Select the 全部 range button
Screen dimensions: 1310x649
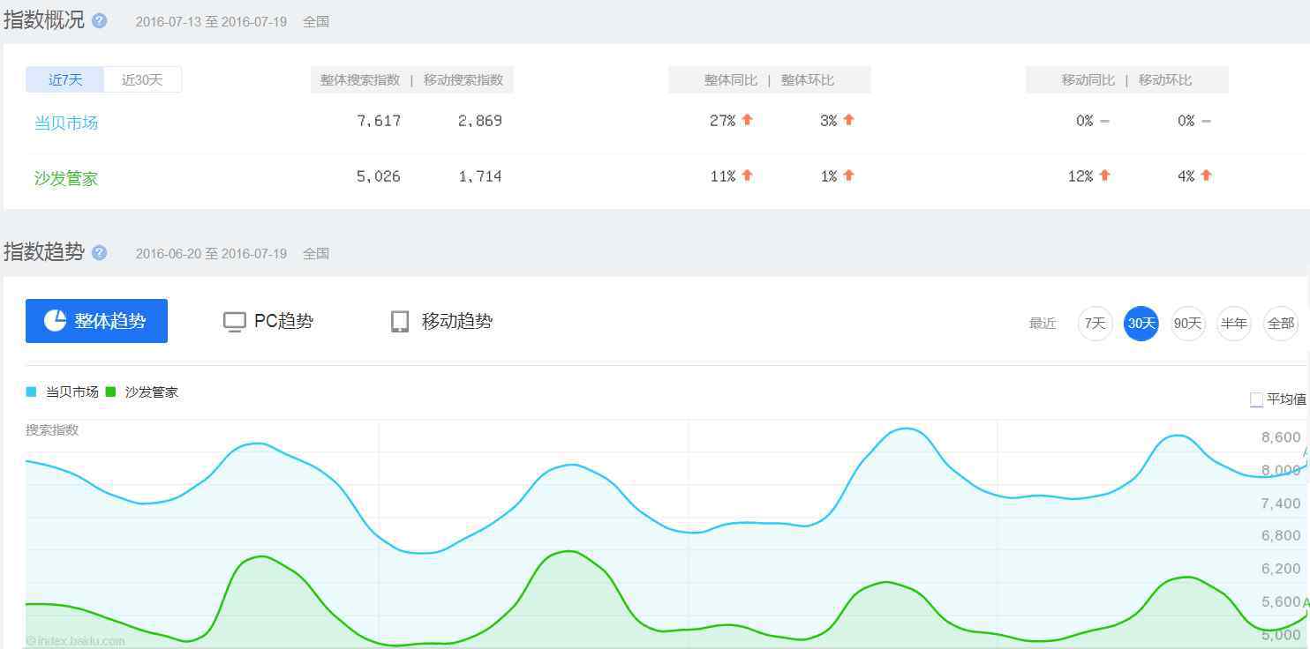pos(1280,324)
